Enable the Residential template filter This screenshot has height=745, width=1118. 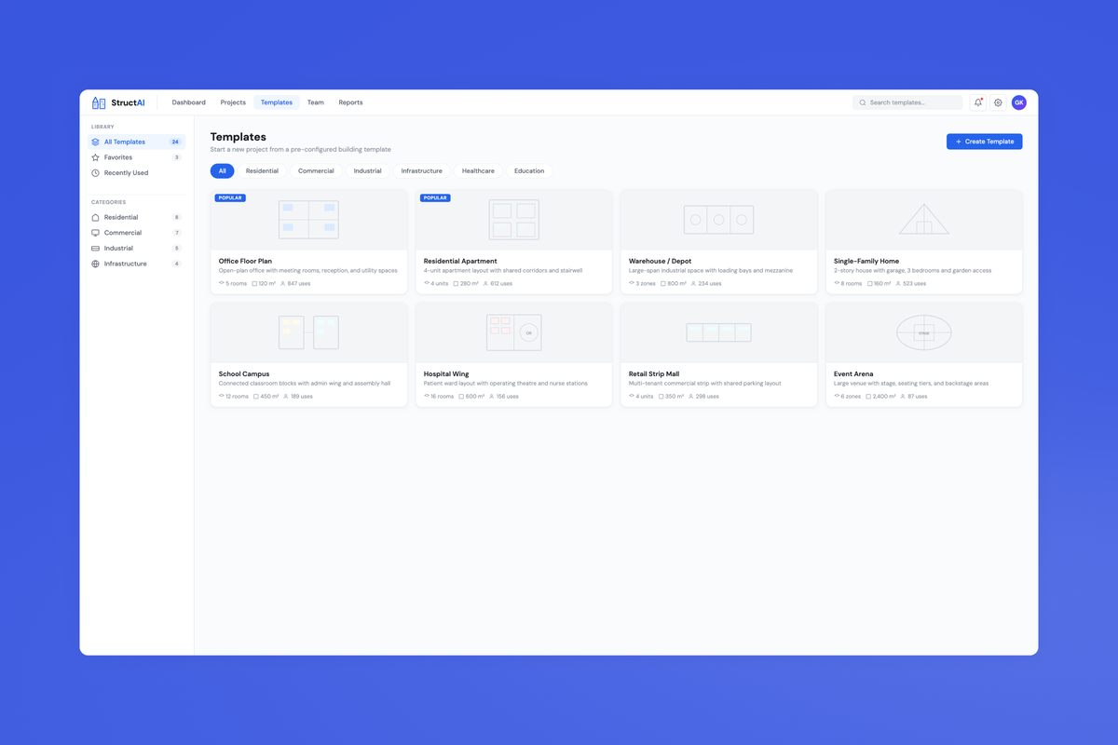[262, 170]
